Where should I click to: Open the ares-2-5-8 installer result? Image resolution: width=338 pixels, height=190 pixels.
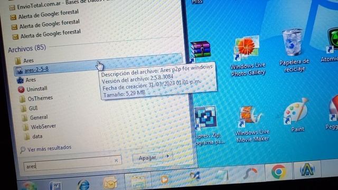pyautogui.click(x=98, y=64)
